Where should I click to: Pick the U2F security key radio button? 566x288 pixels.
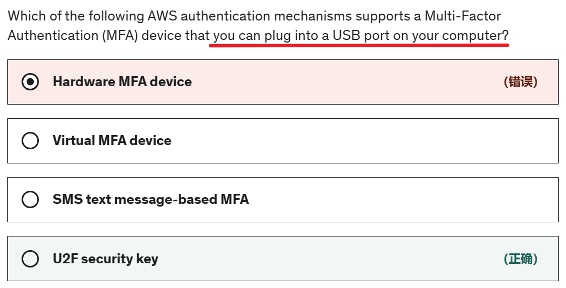click(31, 259)
